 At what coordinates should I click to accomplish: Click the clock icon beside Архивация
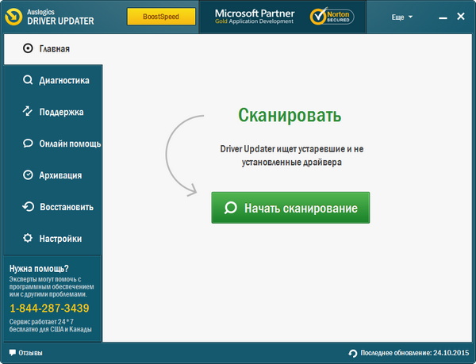click(28, 175)
